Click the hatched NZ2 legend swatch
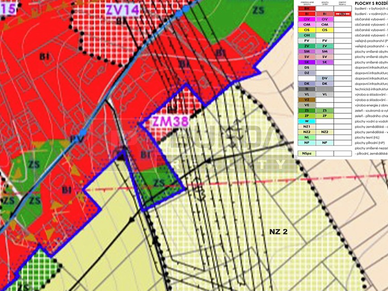This screenshot has width=388, height=291. pyautogui.click(x=325, y=132)
